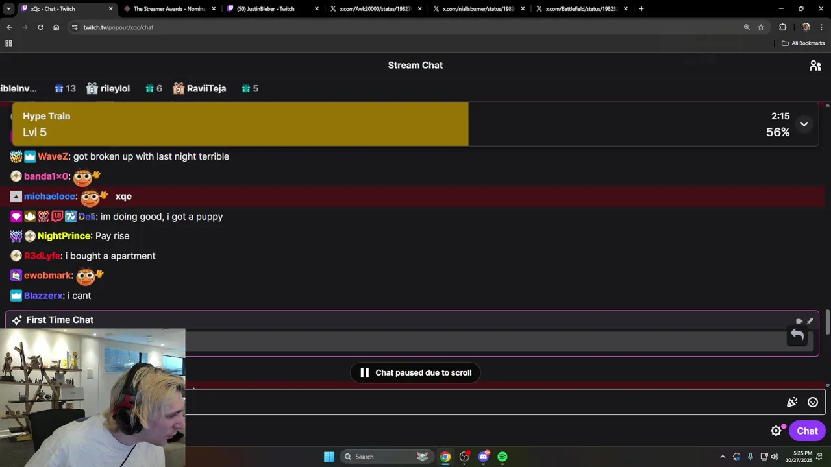Click username WaveZ in chat
The width and height of the screenshot is (831, 467).
pyautogui.click(x=53, y=156)
